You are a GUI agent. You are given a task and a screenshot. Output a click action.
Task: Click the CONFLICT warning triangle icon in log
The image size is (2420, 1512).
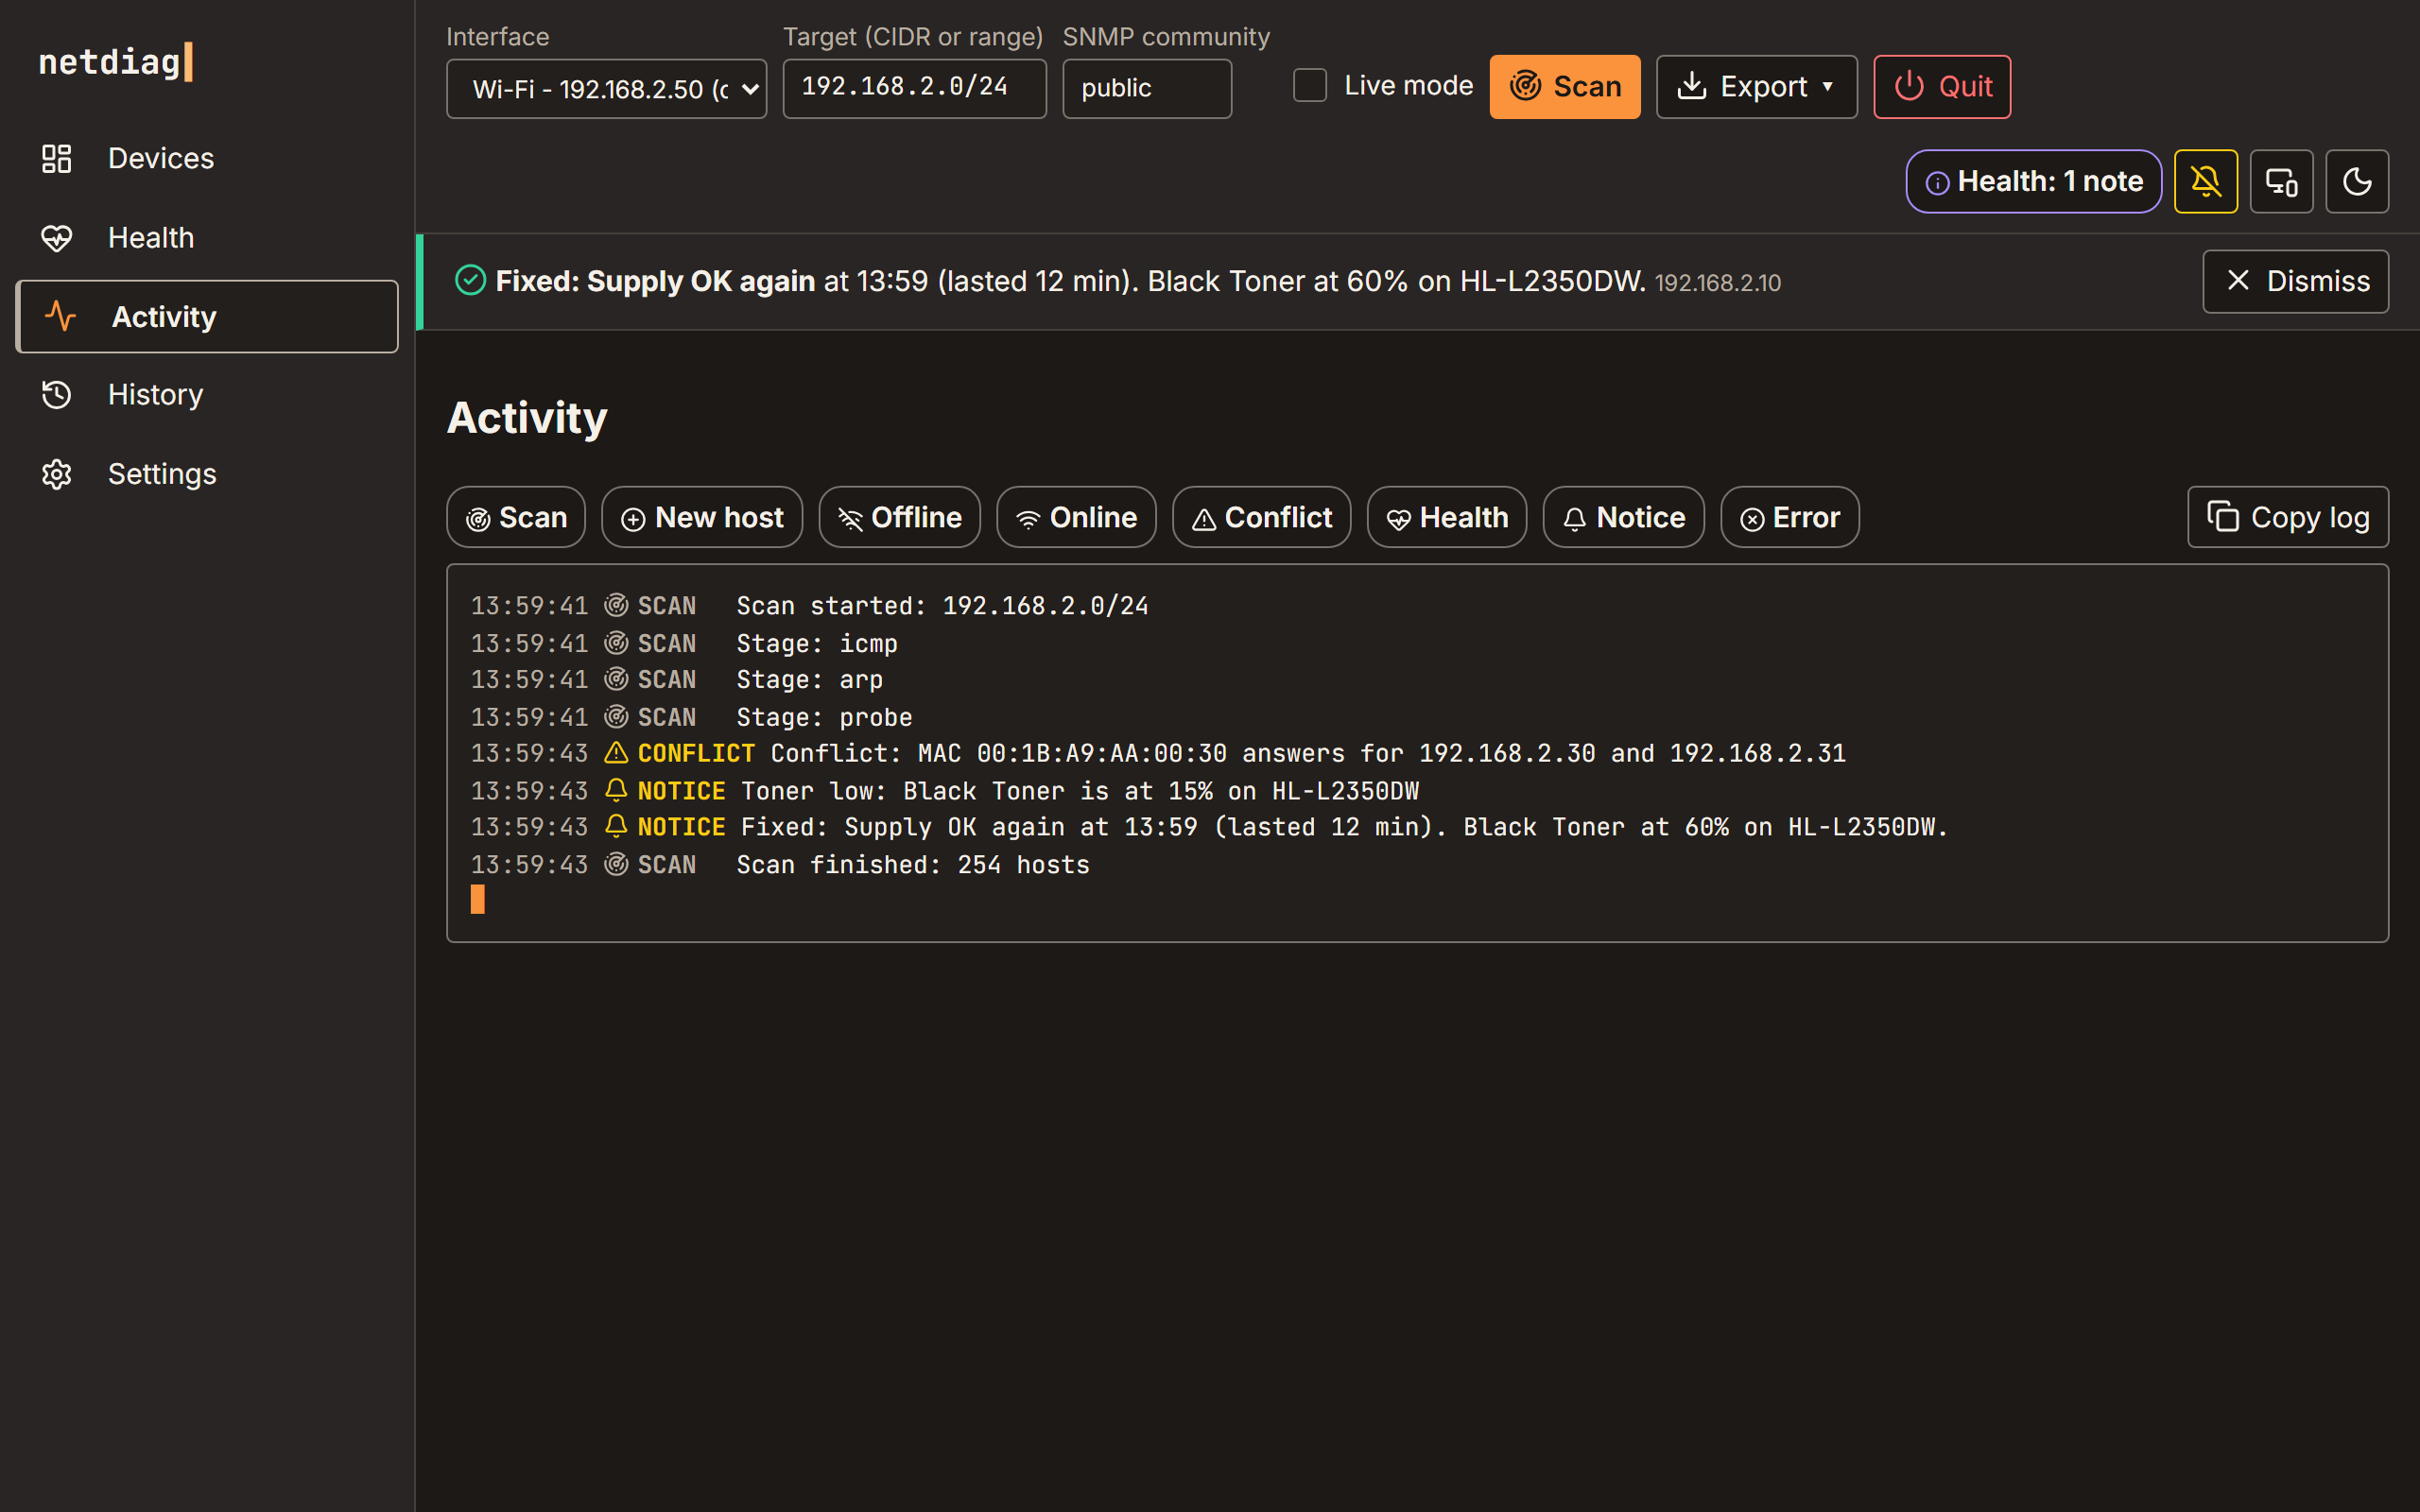click(616, 753)
